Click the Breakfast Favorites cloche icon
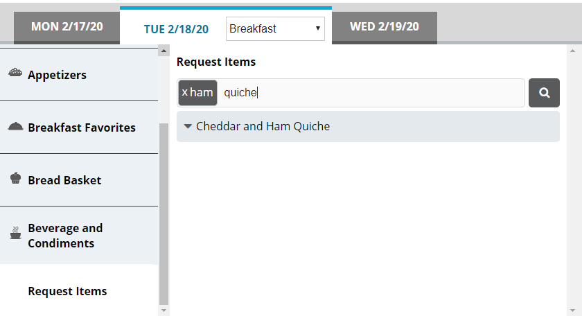 point(15,127)
